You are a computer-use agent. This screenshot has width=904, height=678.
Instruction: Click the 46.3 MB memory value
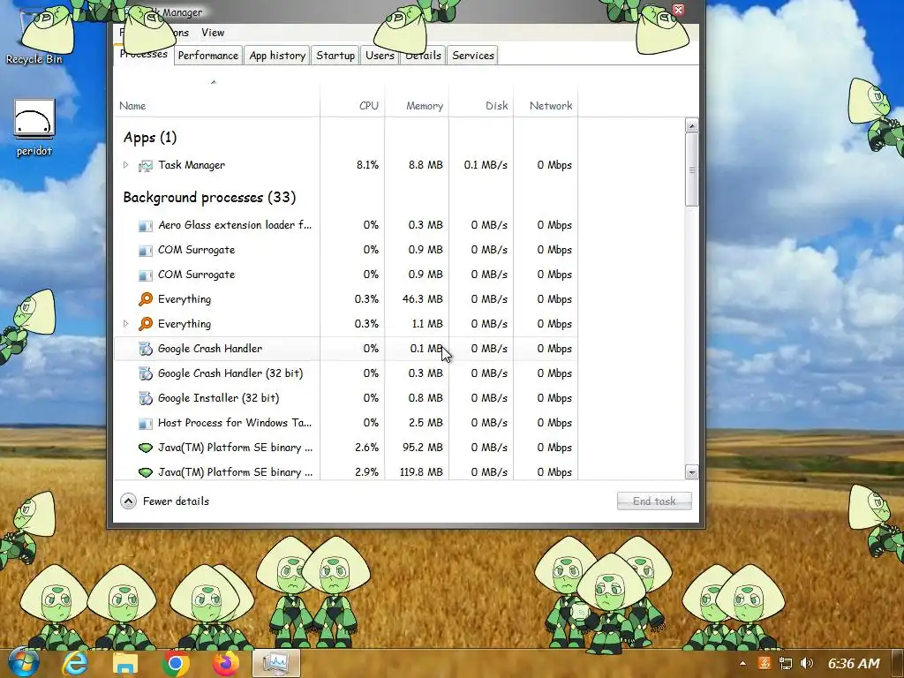(423, 299)
